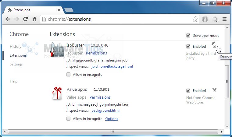
Task: Open the Chrome hamburger menu
Action: pyautogui.click(x=224, y=19)
